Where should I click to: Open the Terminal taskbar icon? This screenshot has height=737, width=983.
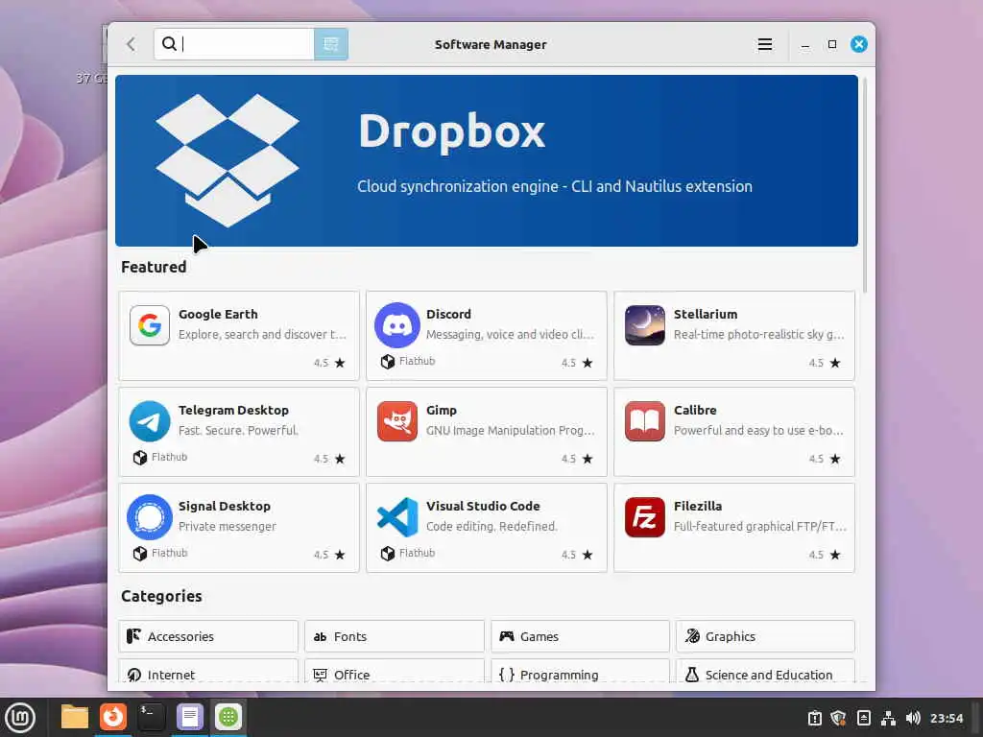click(151, 717)
